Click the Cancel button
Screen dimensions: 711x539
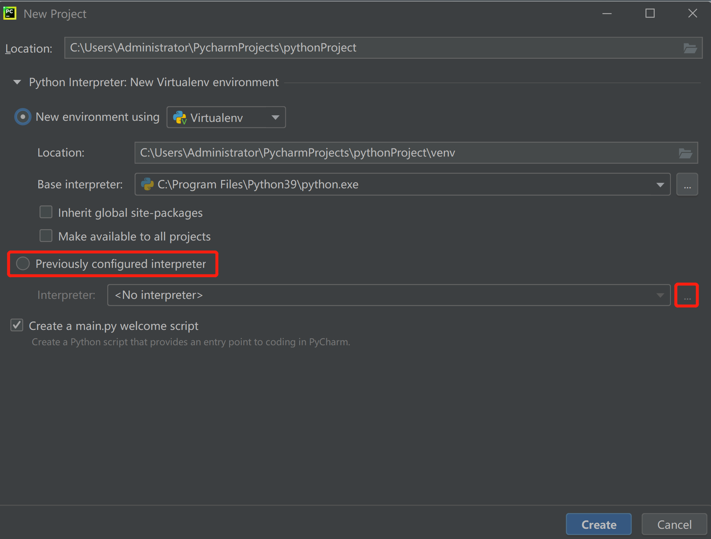(674, 524)
